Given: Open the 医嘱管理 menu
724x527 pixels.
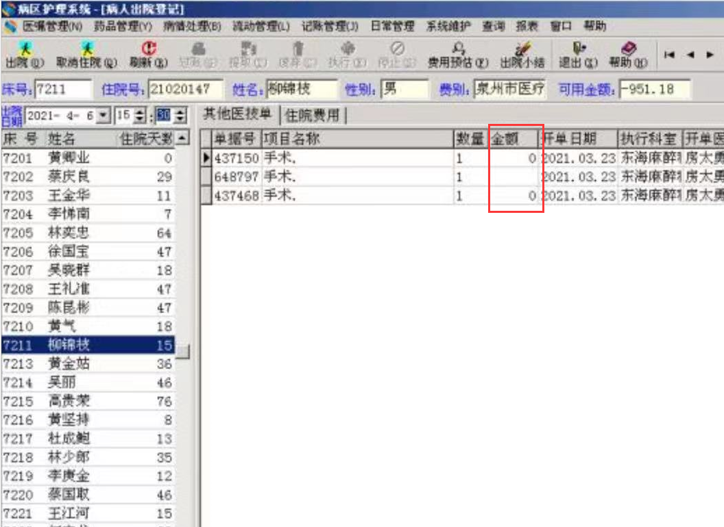Looking at the screenshot, I should coord(52,26).
